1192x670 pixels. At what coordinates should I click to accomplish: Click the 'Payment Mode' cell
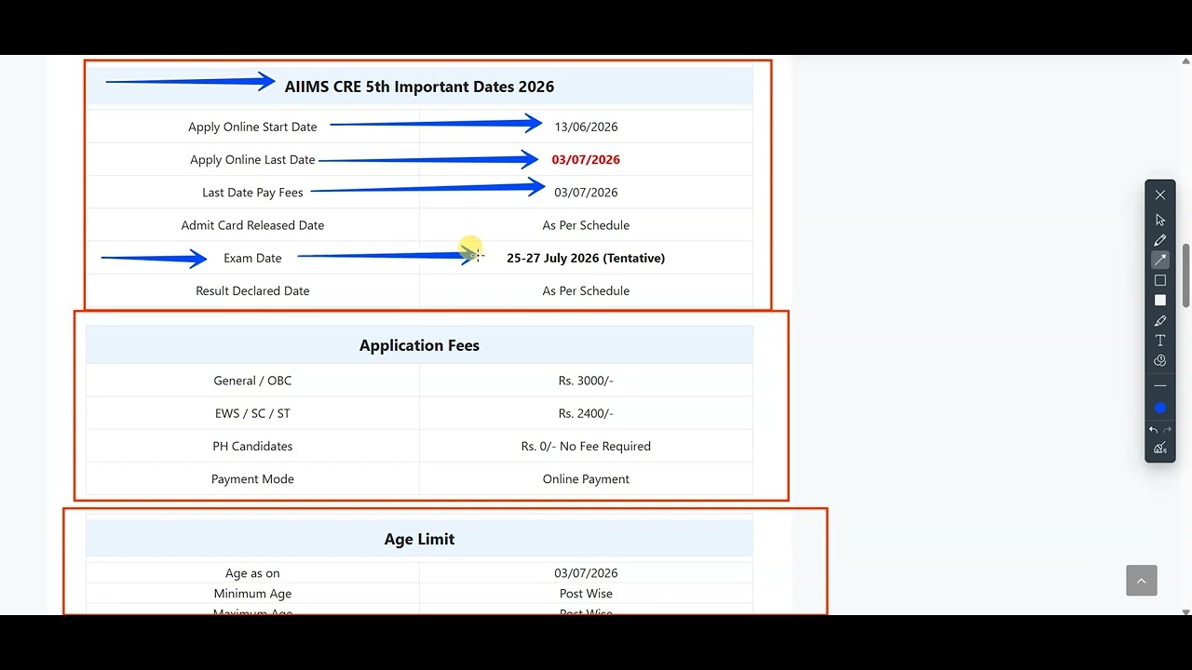(x=252, y=479)
